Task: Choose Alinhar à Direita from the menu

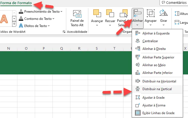Action: (157, 49)
